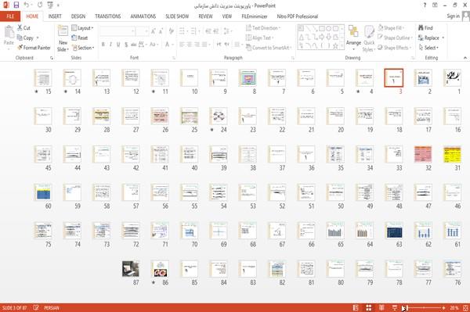The width and height of the screenshot is (470, 312).
Task: Open the Section dropdown
Action: coord(83,48)
